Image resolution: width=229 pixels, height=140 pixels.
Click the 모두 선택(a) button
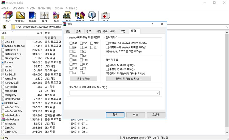pos(84,79)
